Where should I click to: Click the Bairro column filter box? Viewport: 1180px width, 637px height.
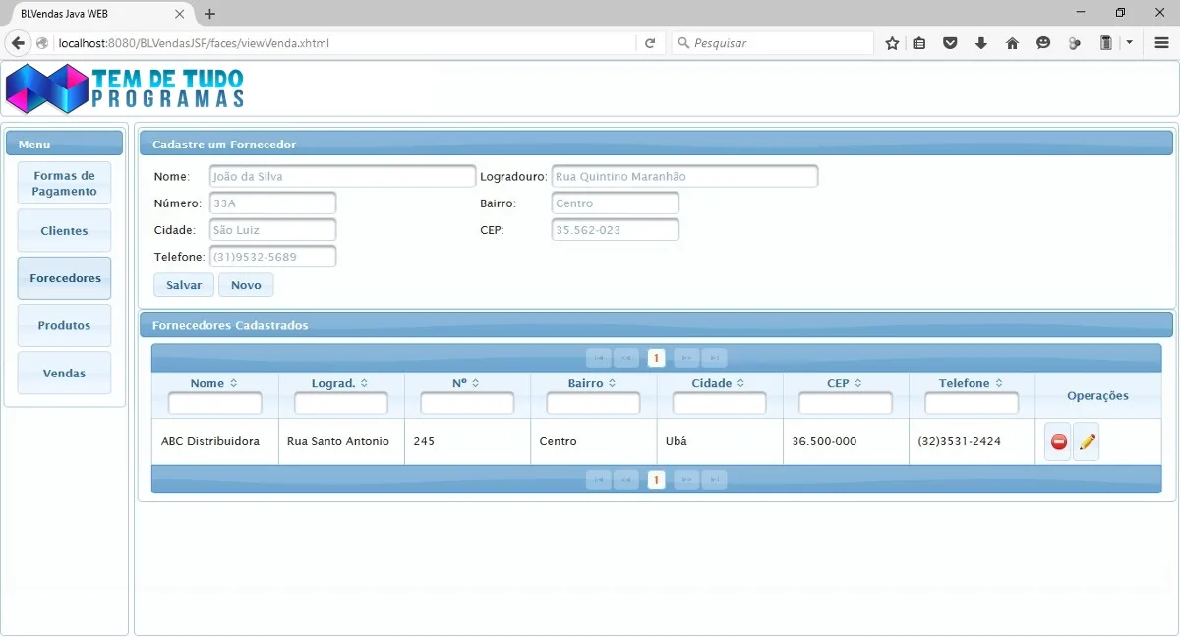click(x=593, y=404)
